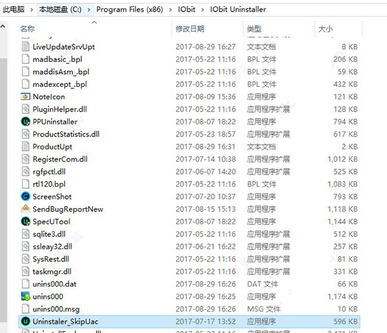The height and width of the screenshot is (333, 387).
Task: Click the size value 1,174 KB
Action: click(x=342, y=296)
